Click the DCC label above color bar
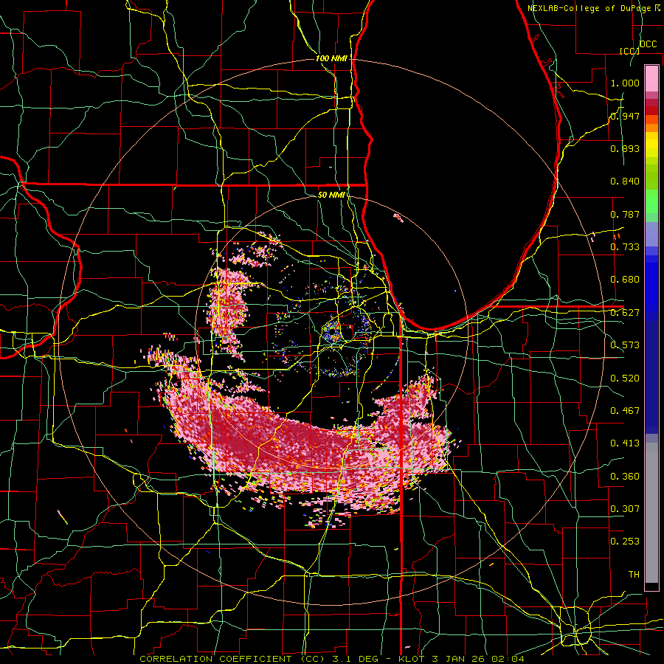 [648, 44]
